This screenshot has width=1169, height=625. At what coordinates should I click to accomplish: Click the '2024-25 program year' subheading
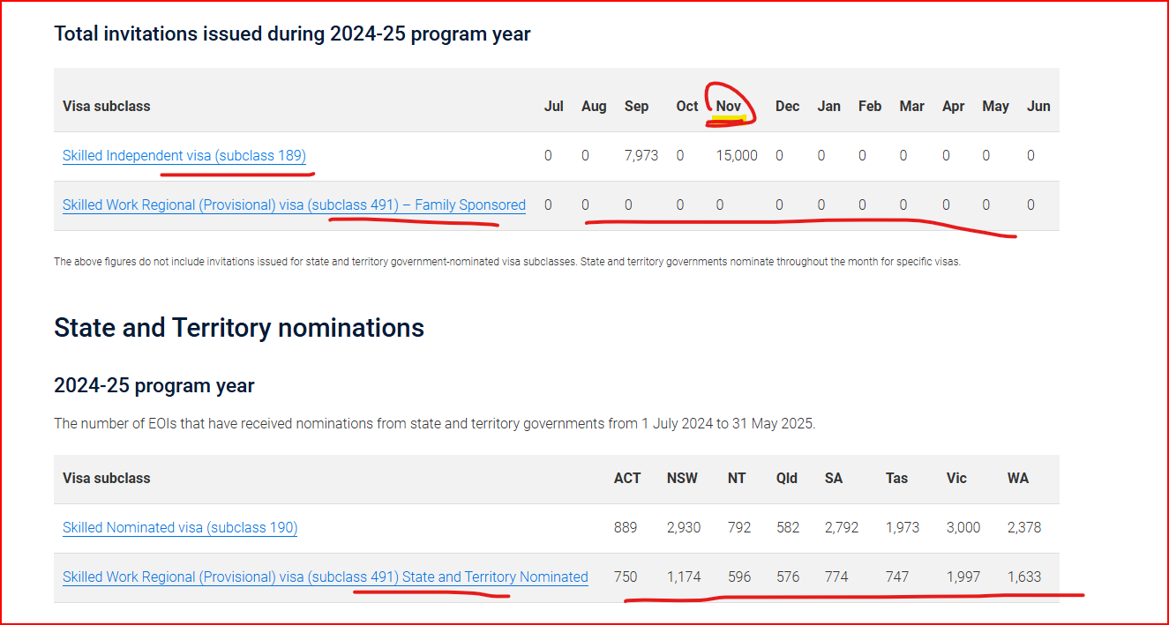coord(154,386)
